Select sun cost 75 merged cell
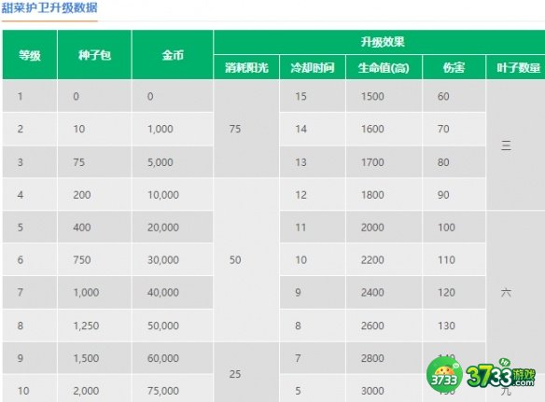The image size is (545, 402). coord(246,129)
